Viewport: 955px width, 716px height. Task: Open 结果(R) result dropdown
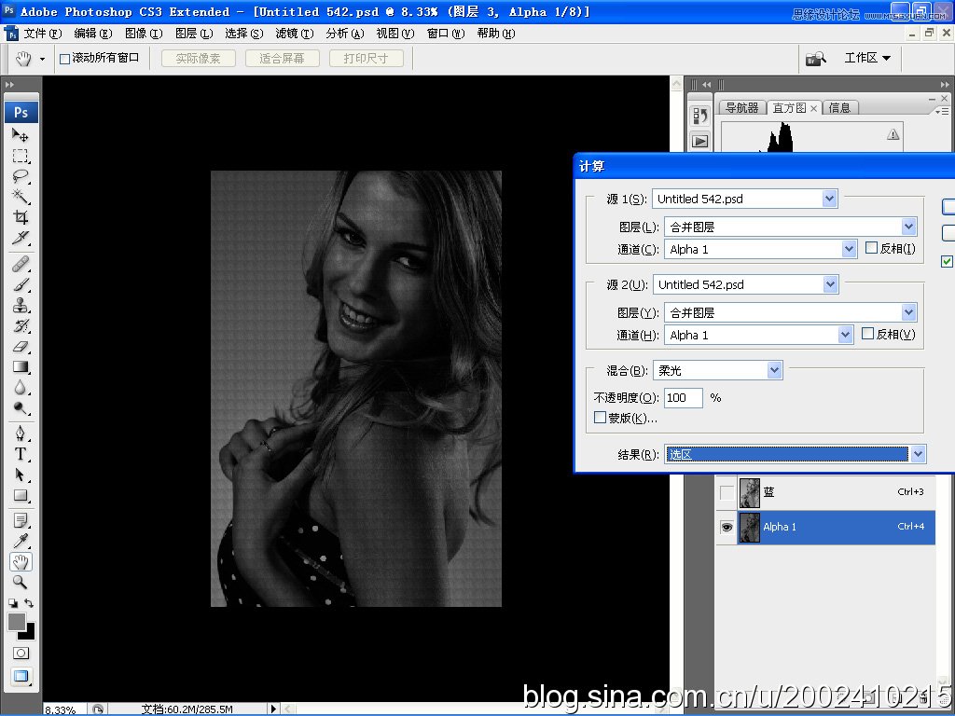tap(918, 454)
